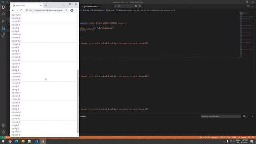The width and height of the screenshot is (256, 144).
Task: Click the scroll-down arrow in Chrome page
Action: tap(78, 136)
